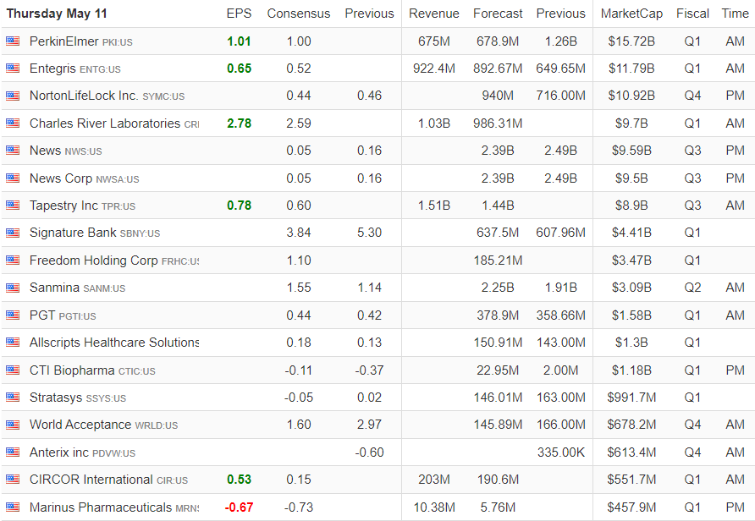Open the Signature Bank link
The height and width of the screenshot is (521, 755).
(x=95, y=233)
